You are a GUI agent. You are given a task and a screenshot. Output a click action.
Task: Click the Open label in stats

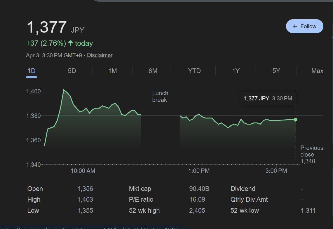[x=35, y=189]
